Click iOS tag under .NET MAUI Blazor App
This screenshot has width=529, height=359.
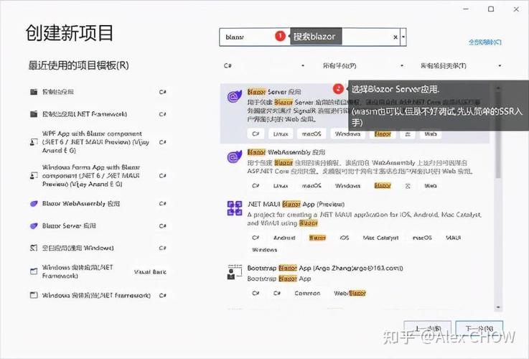pos(344,238)
